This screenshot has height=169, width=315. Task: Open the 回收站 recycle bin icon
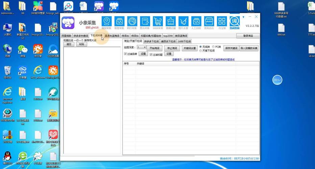(x=7, y=72)
